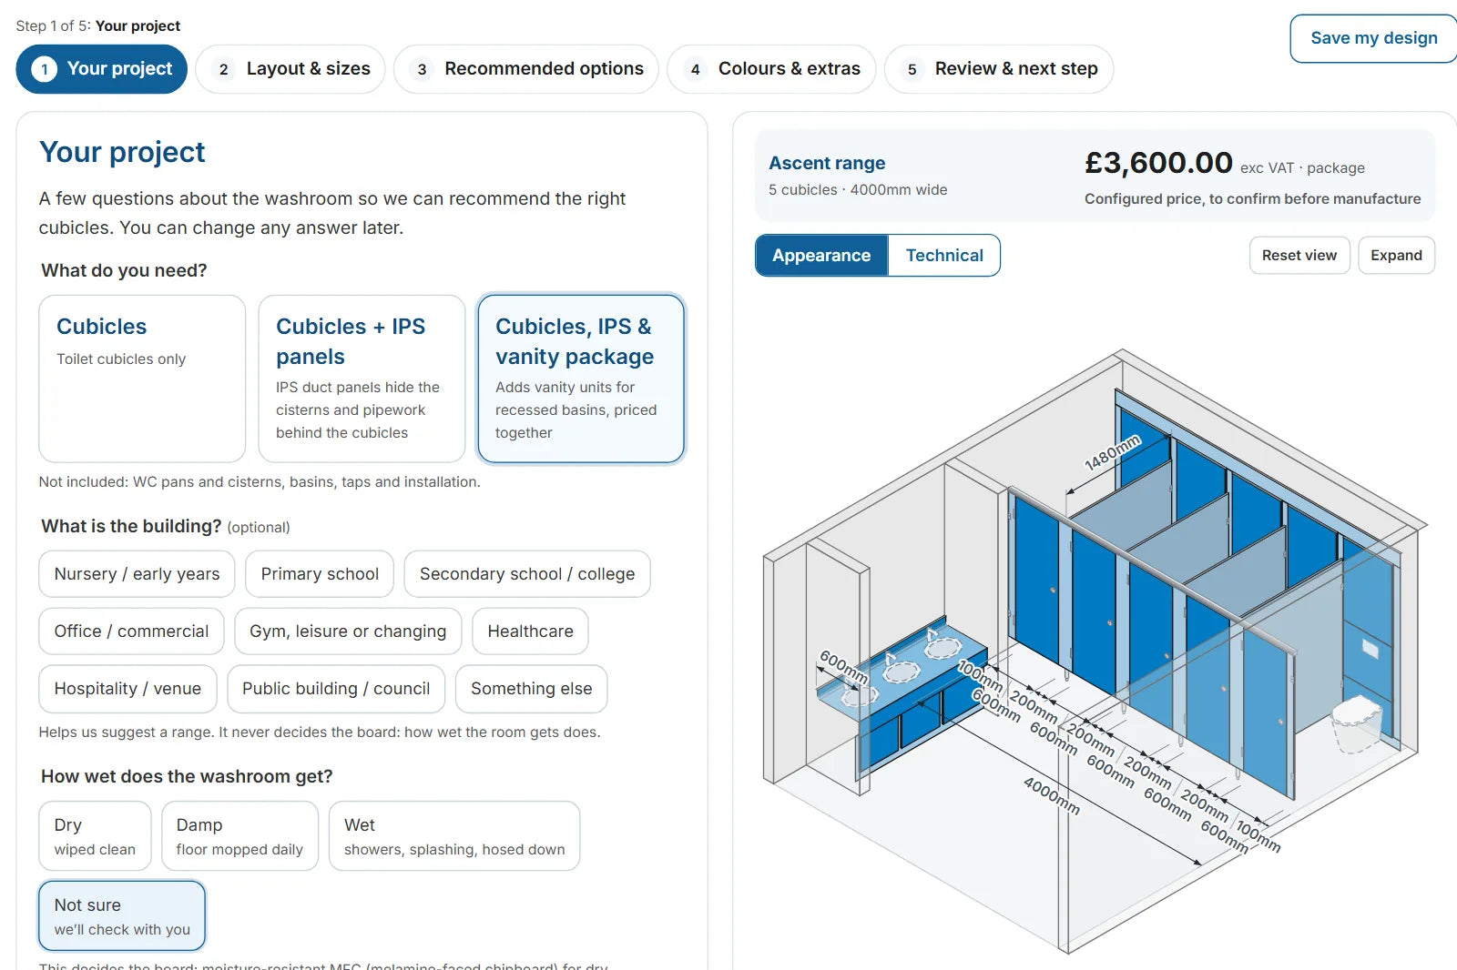
Task: Pick Nursery / early years building type
Action: click(137, 574)
